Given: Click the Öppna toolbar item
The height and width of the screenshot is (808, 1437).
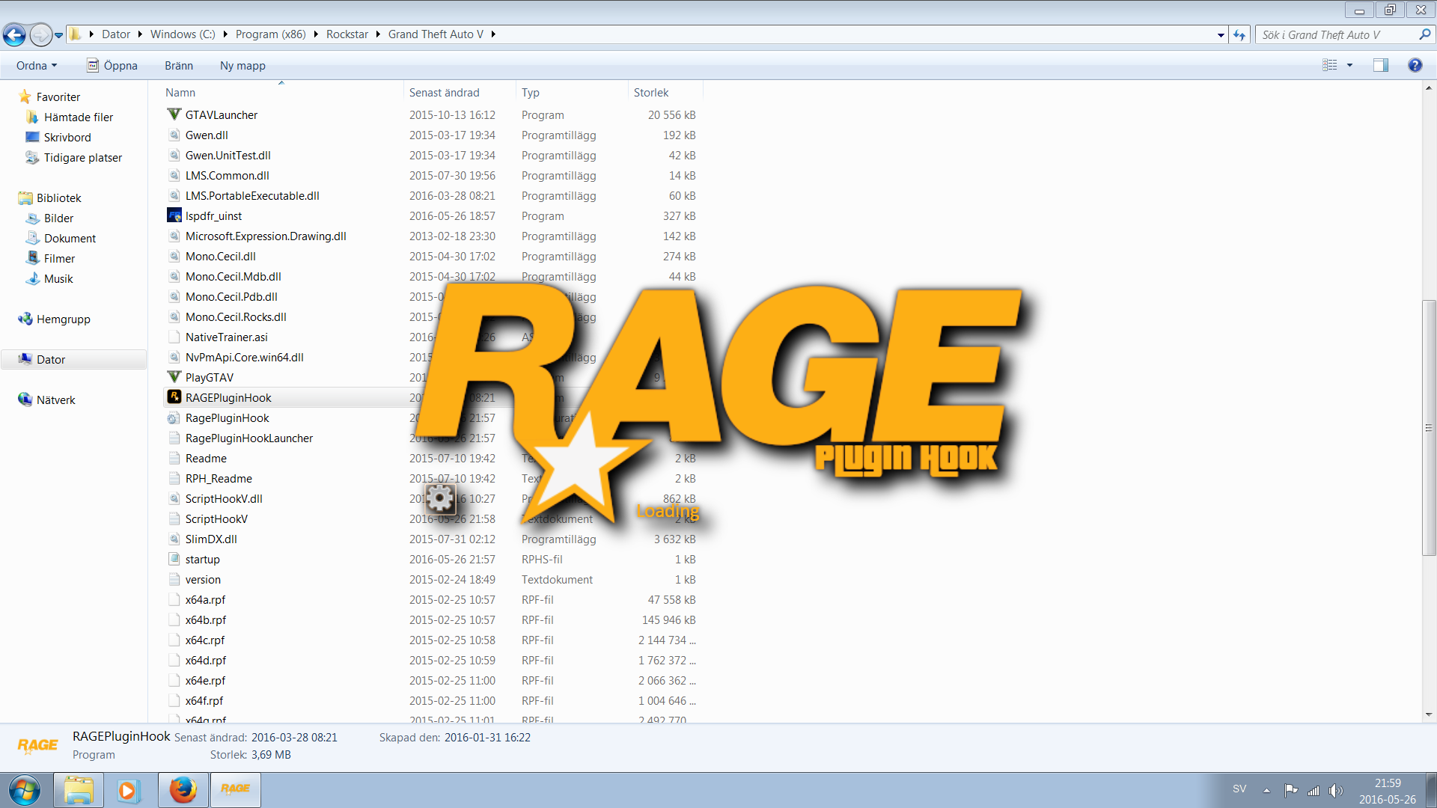Looking at the screenshot, I should click(112, 65).
